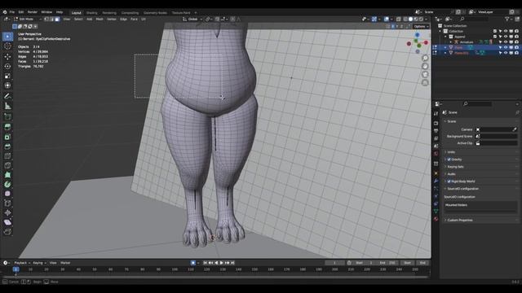This screenshot has height=293, width=522.
Task: Open the Modifiers wrench properties tab
Action: [436, 181]
